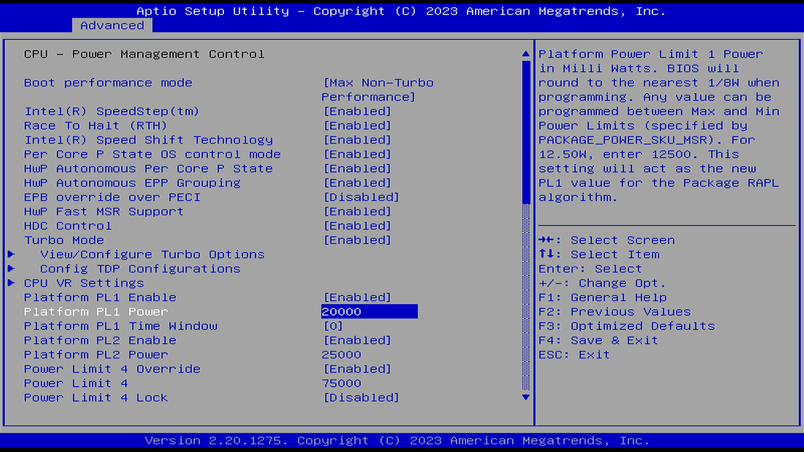Click arrow beside Config TDP Configurations
This screenshot has width=804, height=452.
click(11, 268)
